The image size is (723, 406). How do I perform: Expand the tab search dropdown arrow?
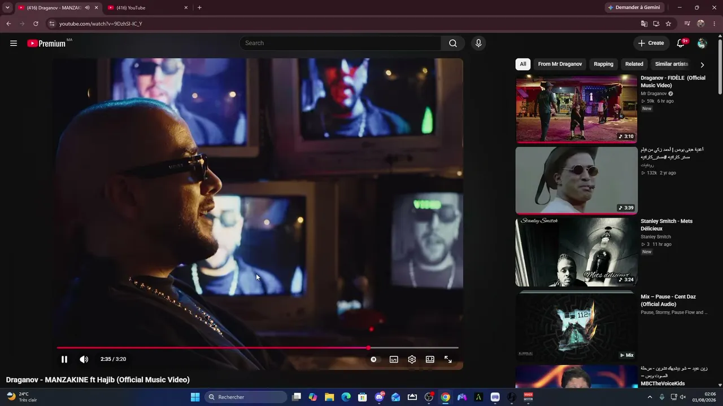(7, 7)
